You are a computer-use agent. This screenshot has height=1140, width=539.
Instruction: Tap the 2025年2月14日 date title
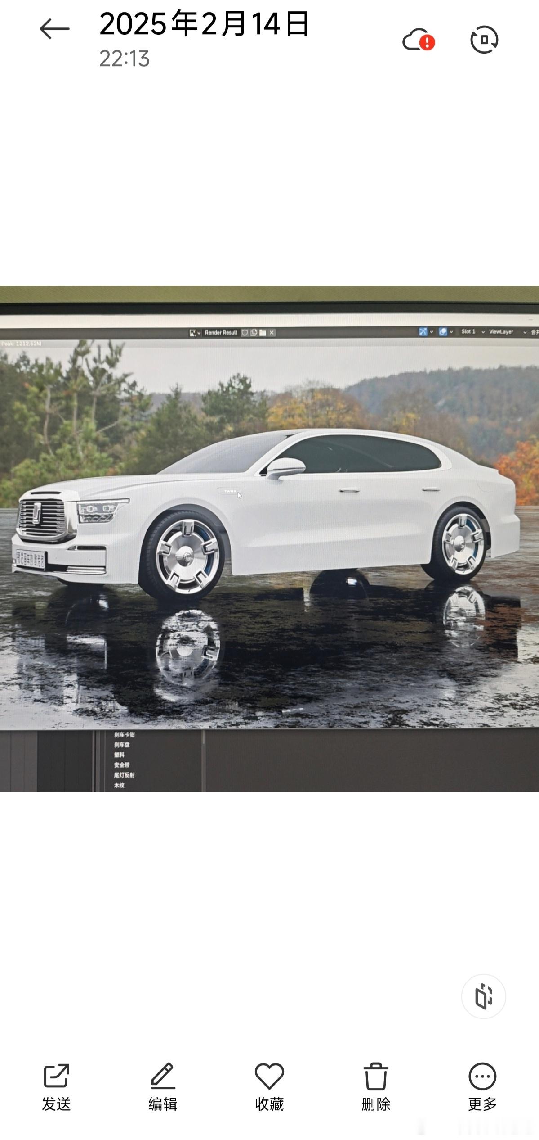205,24
